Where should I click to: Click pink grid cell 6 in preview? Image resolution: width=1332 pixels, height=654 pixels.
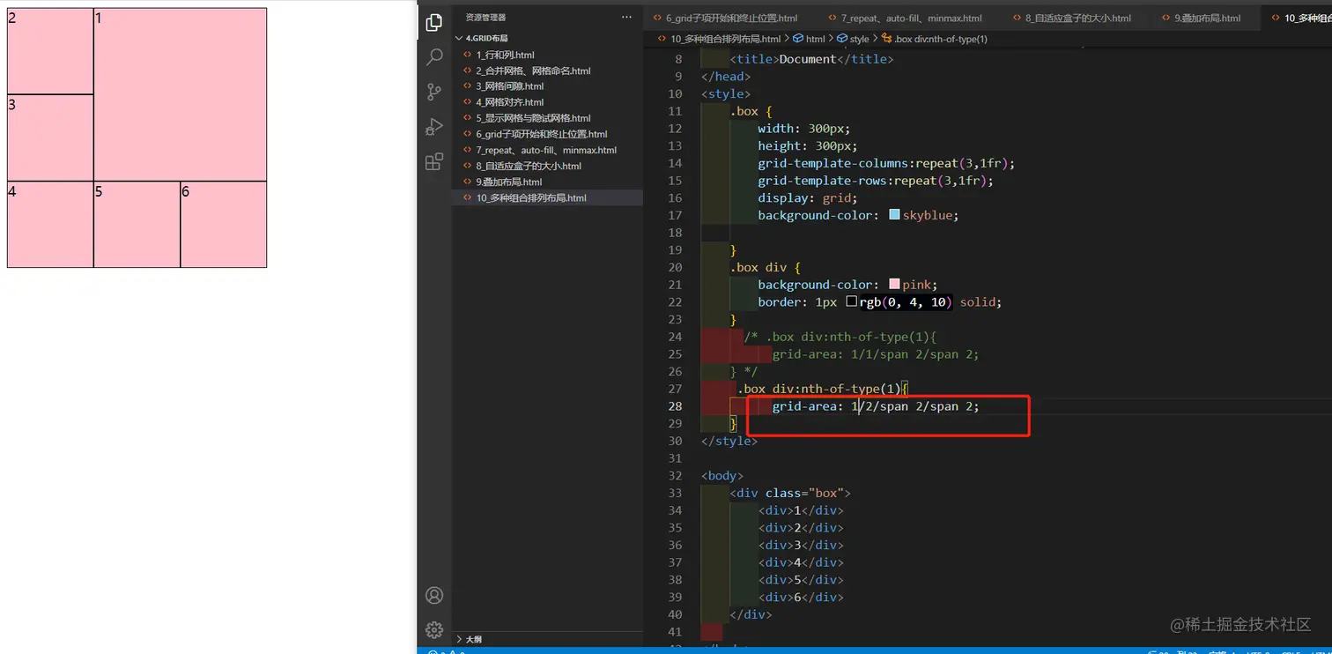224,224
